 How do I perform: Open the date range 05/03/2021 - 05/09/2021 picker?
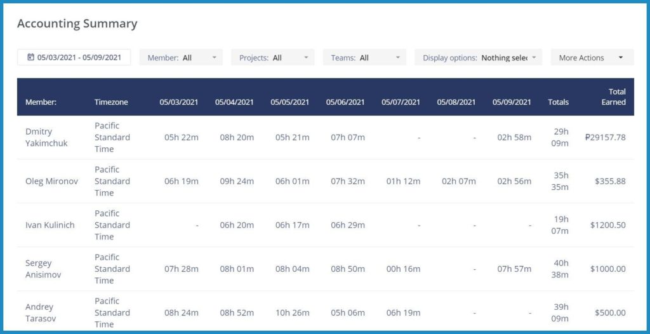point(74,57)
